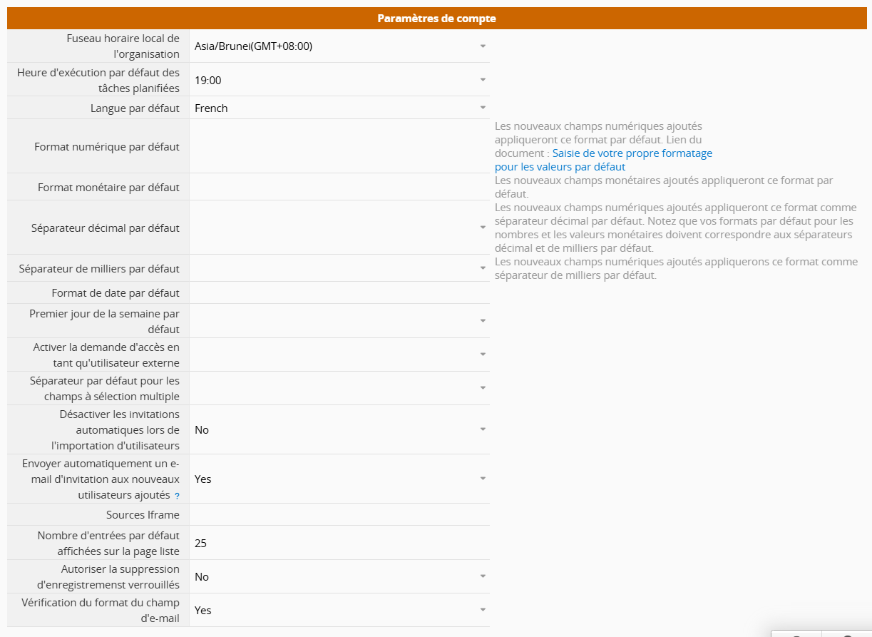Click the default entries count field showing 25
This screenshot has width=872, height=637.
[339, 543]
